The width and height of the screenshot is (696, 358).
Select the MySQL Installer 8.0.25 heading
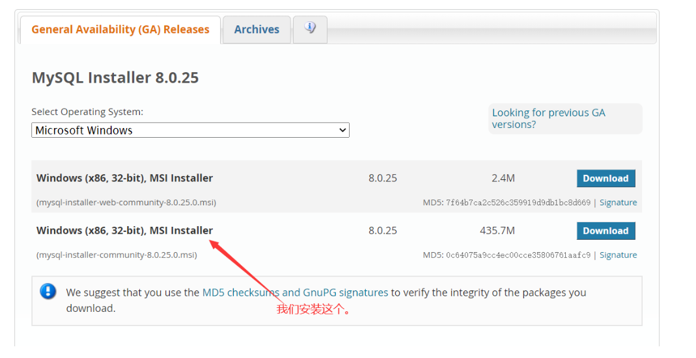[x=115, y=77]
